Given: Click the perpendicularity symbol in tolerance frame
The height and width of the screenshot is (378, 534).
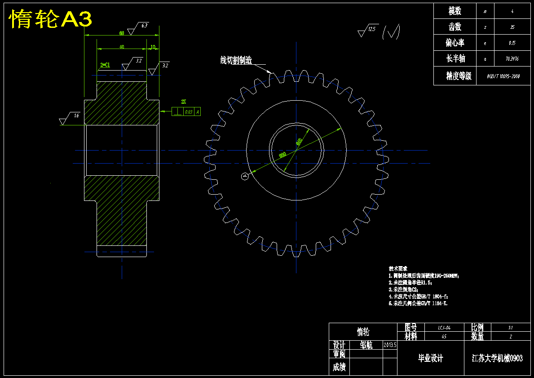Looking at the screenshot, I should pos(177,112).
